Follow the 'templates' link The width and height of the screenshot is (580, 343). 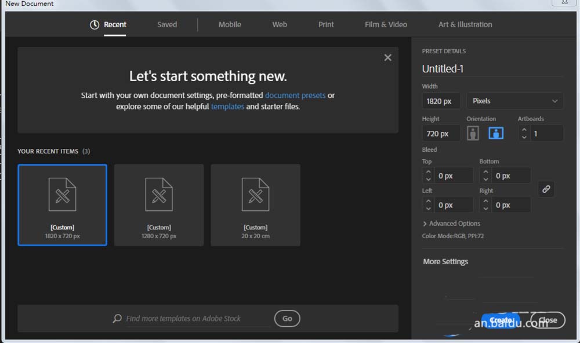[x=227, y=107]
